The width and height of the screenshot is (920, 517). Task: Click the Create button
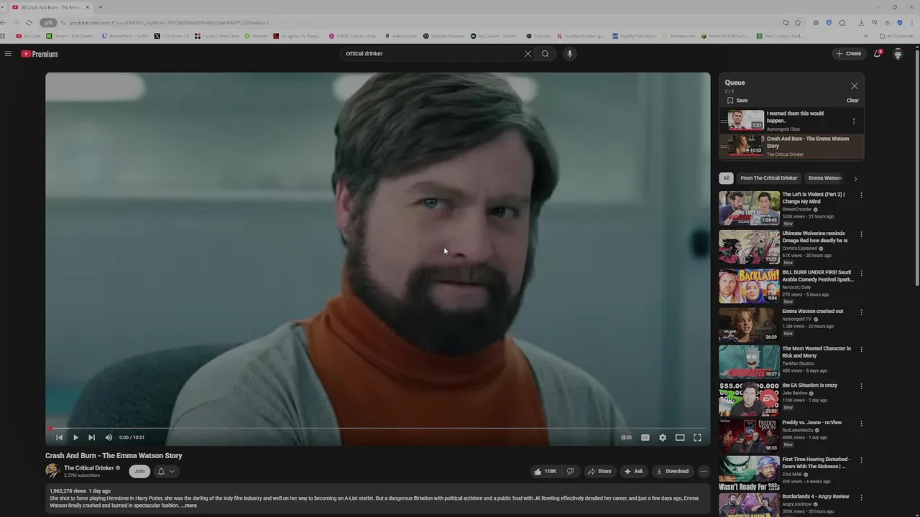click(848, 54)
